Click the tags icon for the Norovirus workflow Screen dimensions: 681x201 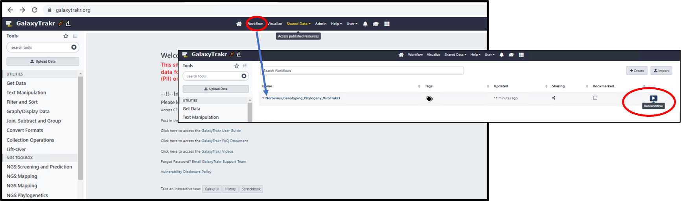click(429, 99)
